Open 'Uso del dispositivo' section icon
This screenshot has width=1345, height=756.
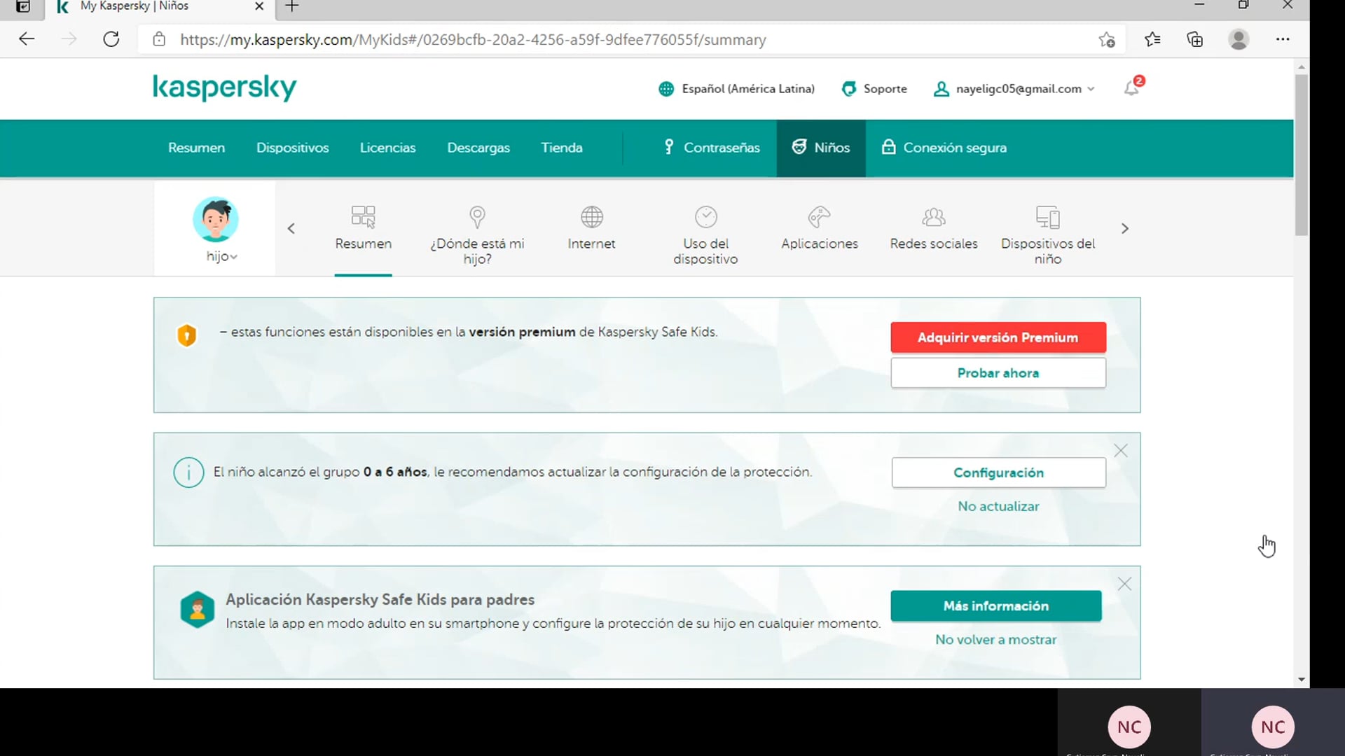click(706, 217)
